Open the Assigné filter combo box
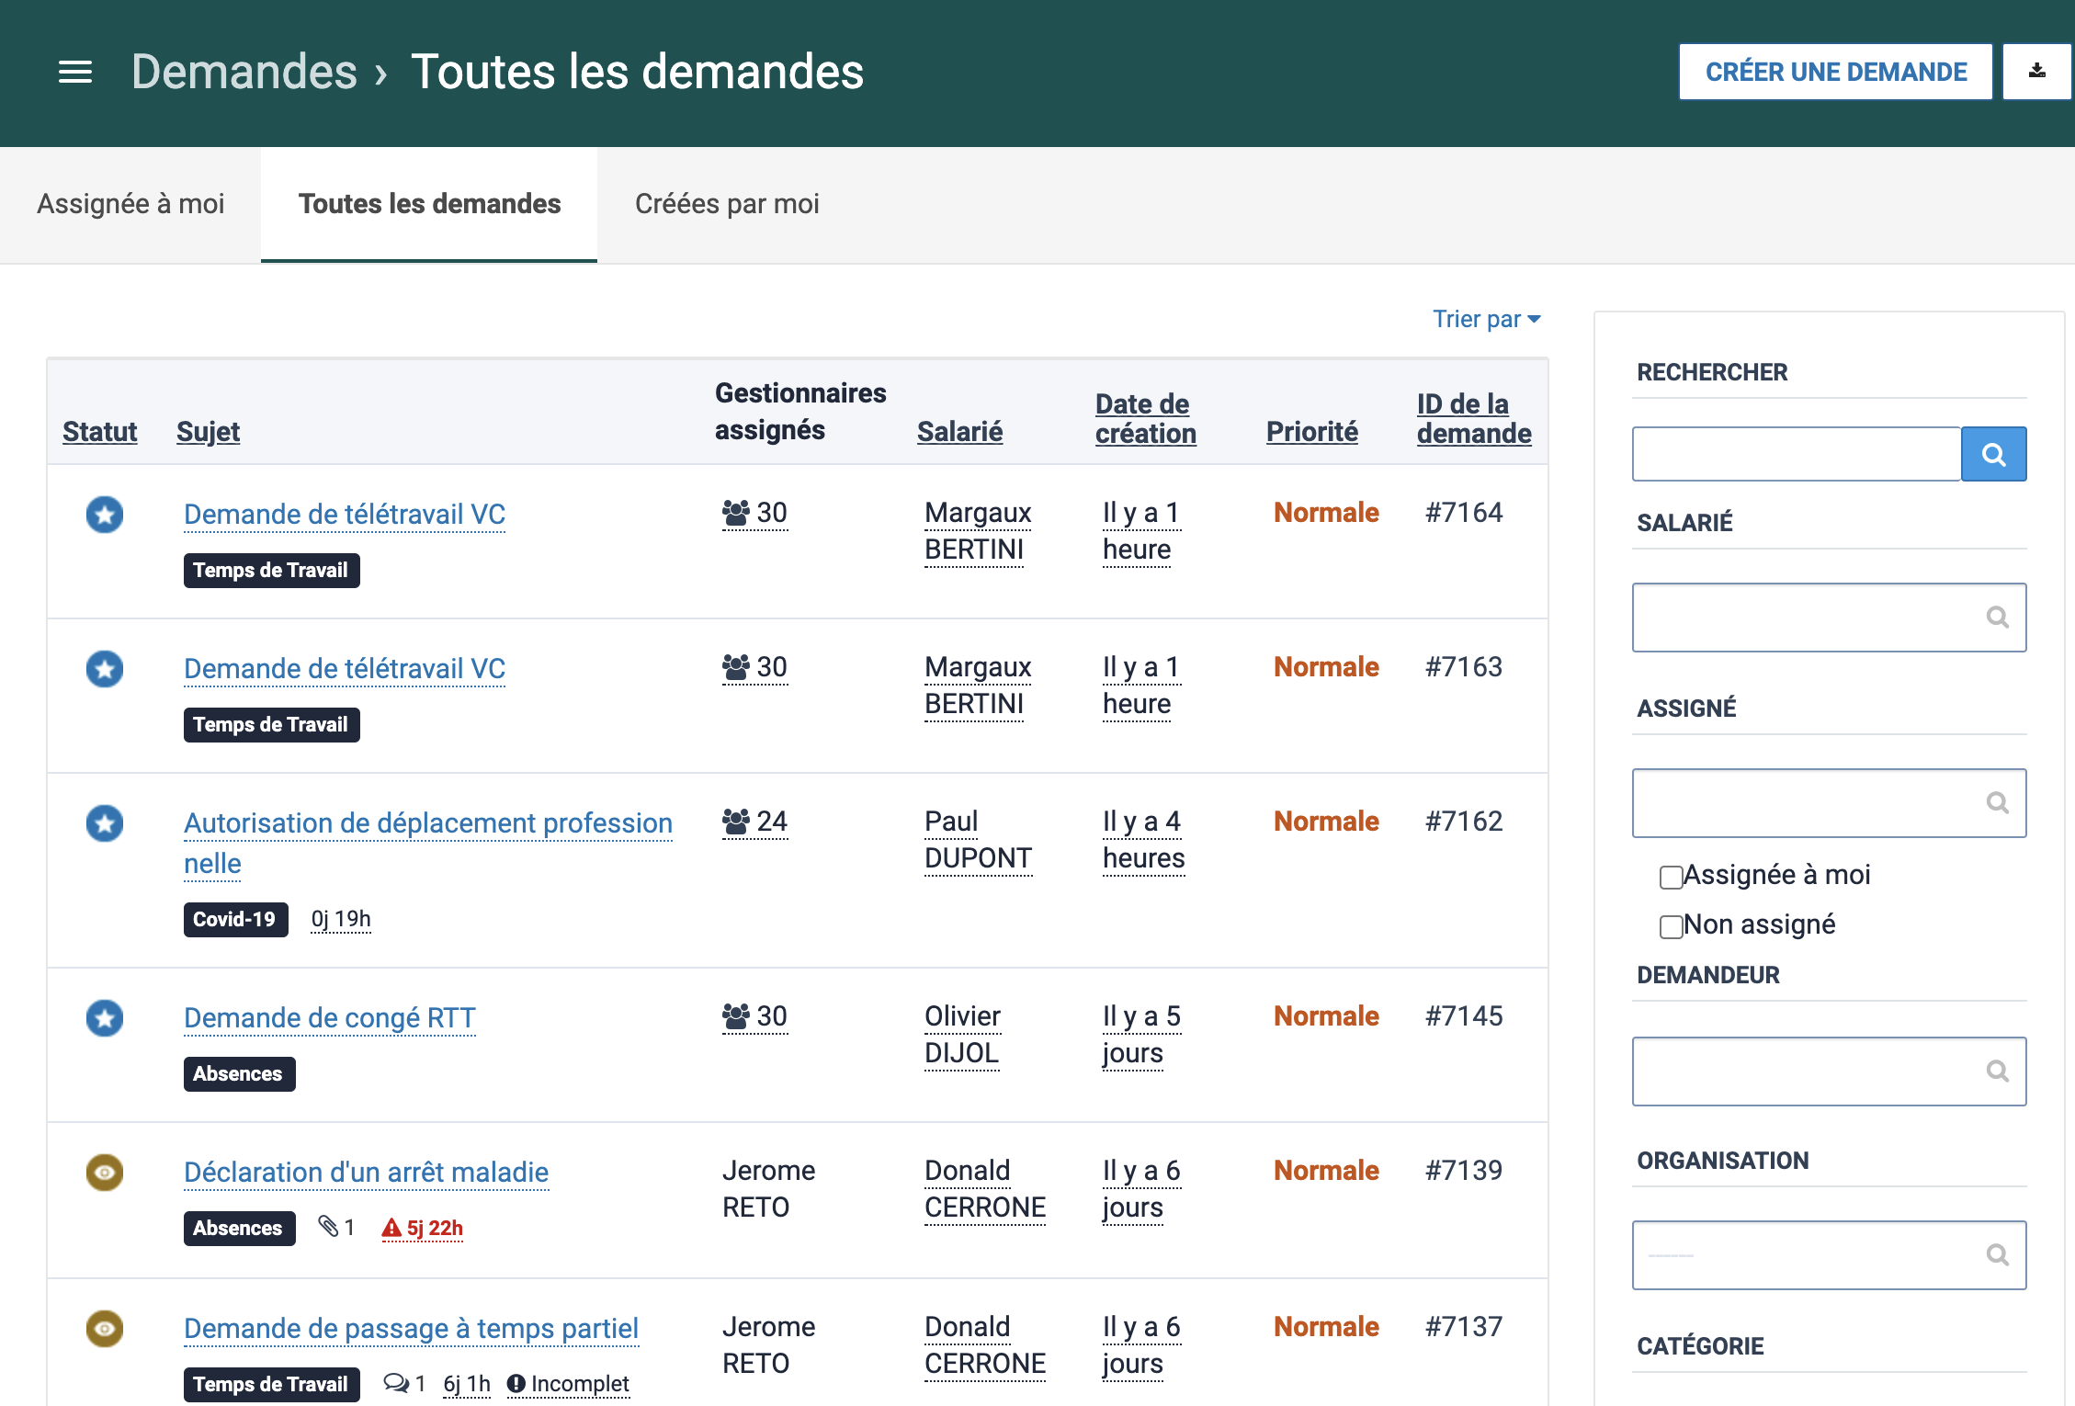The height and width of the screenshot is (1406, 2075). pyautogui.click(x=1829, y=803)
